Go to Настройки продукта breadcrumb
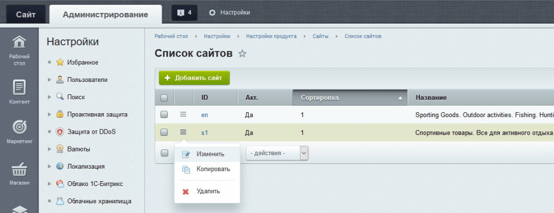Image resolution: width=554 pixels, height=213 pixels. coord(272,36)
